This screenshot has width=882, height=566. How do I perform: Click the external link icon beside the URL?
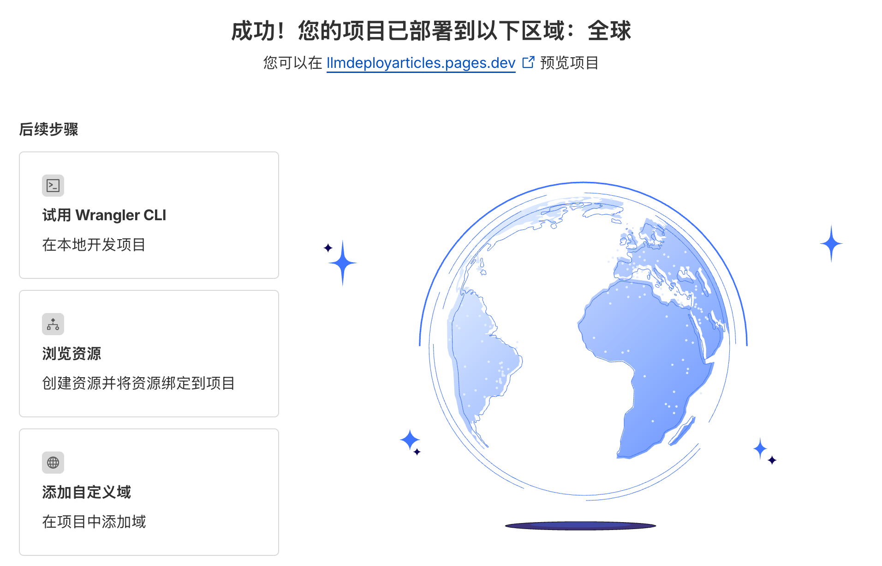pos(528,62)
